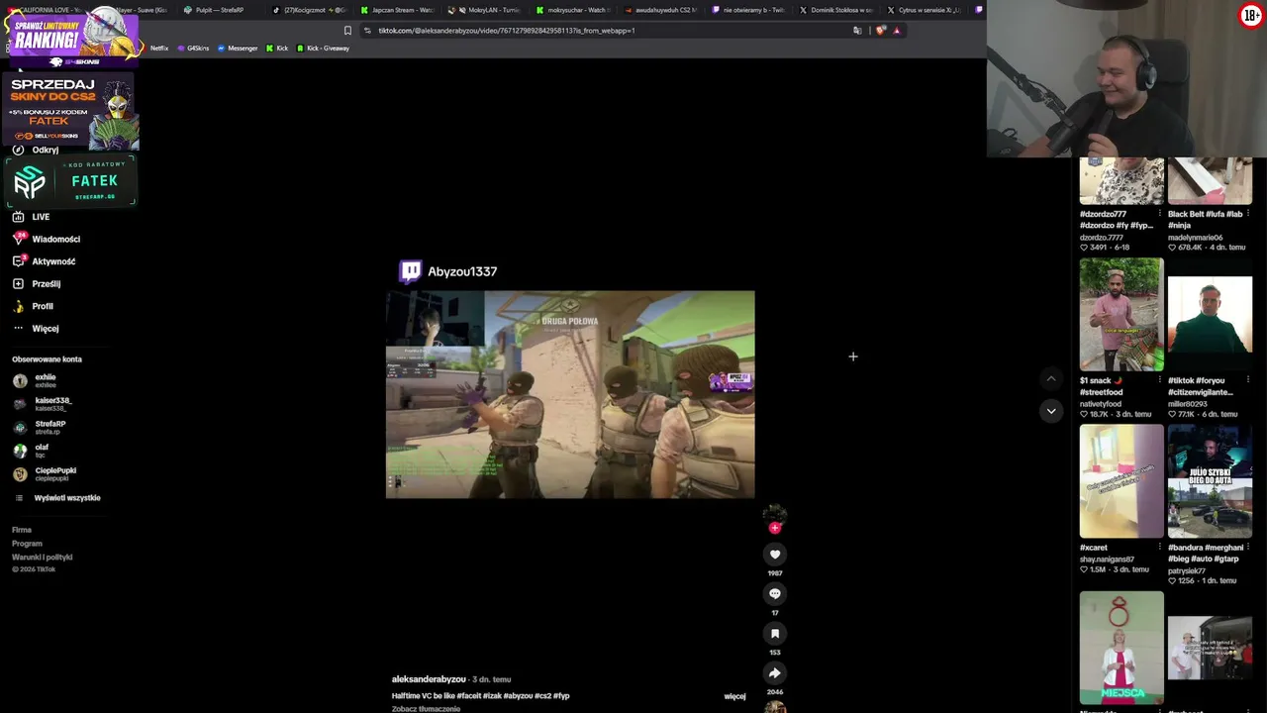This screenshot has width=1267, height=713.
Task: Click the Sprzedaj skiny do CS2 banner
Action: 70,109
